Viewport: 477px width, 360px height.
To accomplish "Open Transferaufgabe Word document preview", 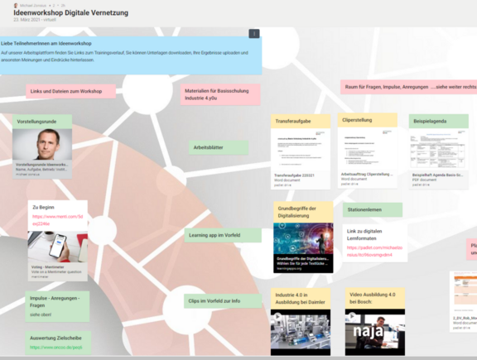I will tap(301, 150).
